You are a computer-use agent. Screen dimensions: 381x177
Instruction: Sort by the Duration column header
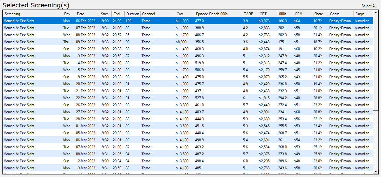132,14
